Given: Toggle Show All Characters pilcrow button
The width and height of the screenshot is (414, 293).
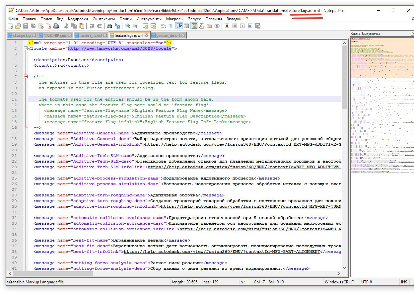Looking at the screenshot, I should tap(171, 26).
